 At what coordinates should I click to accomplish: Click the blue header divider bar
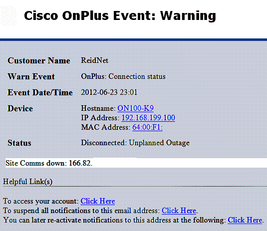coord(134,39)
